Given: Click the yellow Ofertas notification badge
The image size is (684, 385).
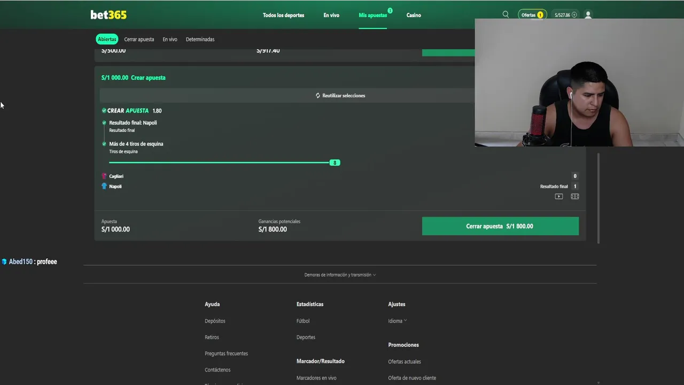Looking at the screenshot, I should [540, 15].
